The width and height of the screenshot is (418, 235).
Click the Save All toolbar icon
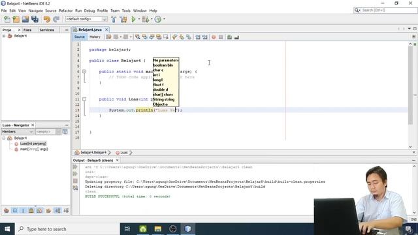click(35, 19)
